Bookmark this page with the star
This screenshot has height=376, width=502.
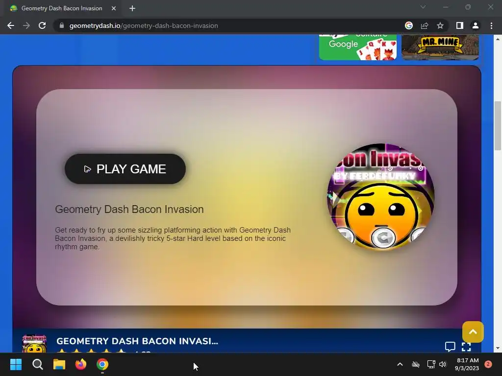(440, 25)
